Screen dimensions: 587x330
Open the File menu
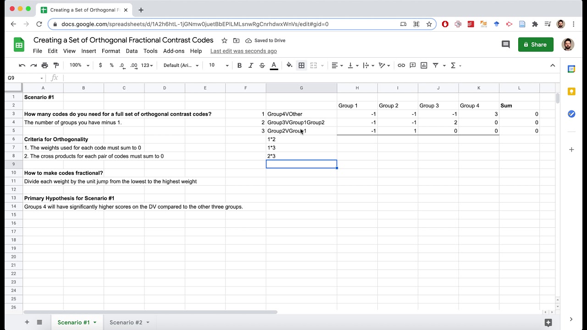tap(38, 51)
